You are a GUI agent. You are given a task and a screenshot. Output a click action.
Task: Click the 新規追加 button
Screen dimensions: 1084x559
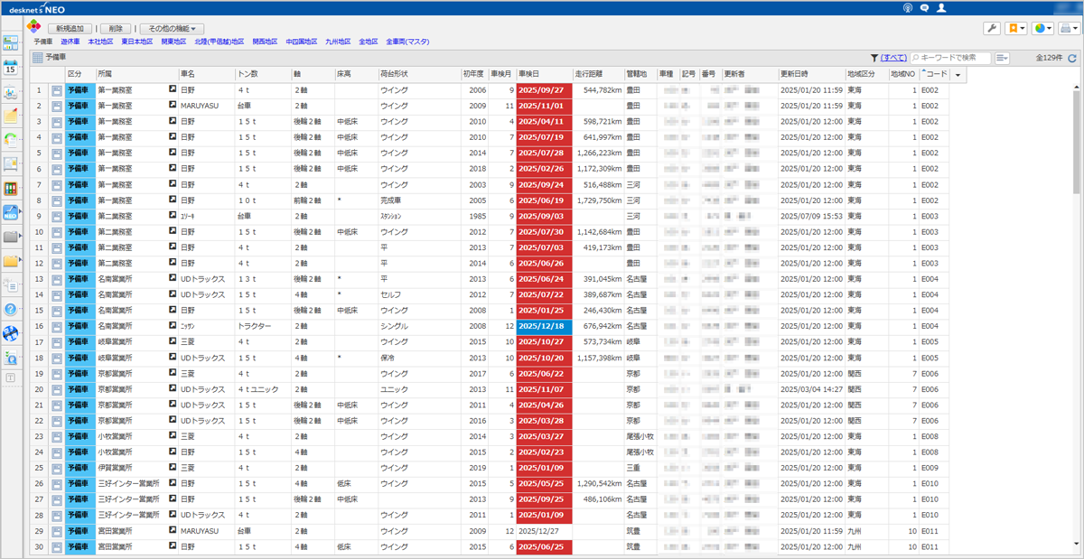click(69, 29)
